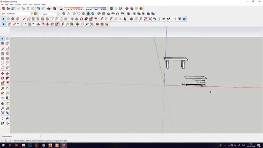This screenshot has width=263, height=148.
Task: Switch to the Front view house icon
Action: coord(108,14)
